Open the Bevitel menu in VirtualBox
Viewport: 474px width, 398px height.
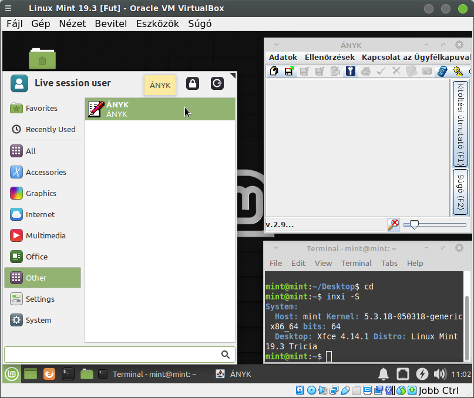[x=110, y=23]
